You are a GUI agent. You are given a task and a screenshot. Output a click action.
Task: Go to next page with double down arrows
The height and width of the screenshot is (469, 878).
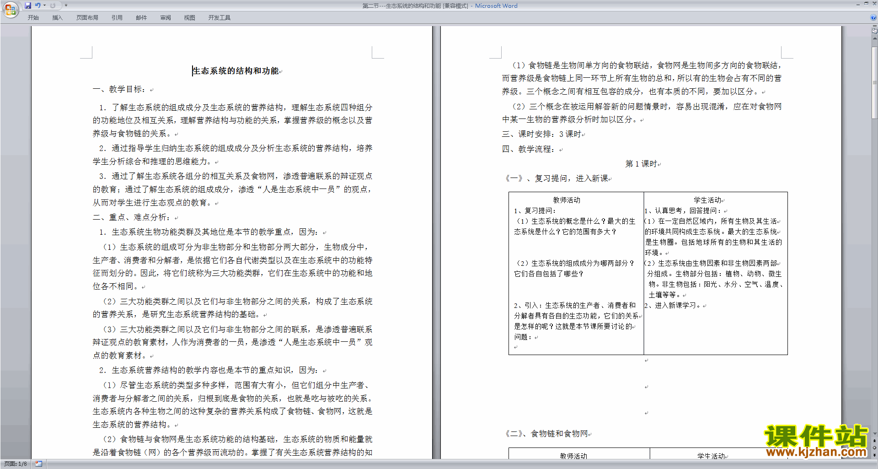pyautogui.click(x=874, y=455)
